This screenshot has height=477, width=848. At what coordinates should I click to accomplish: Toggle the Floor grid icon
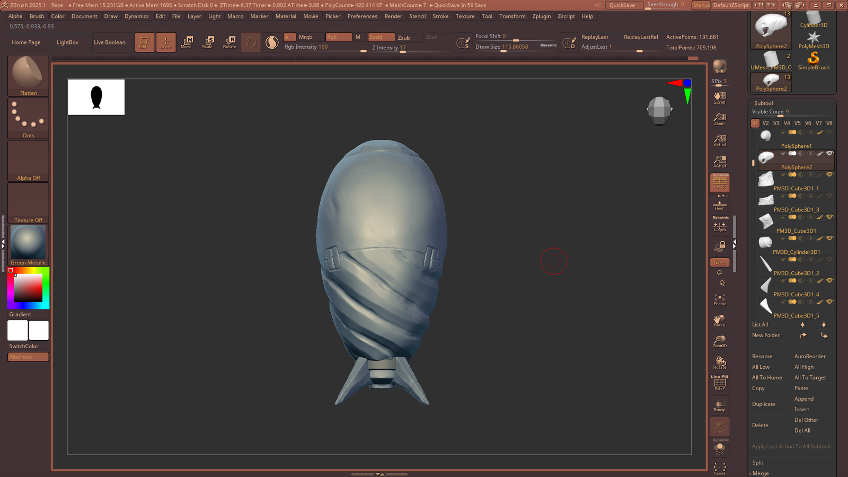[719, 205]
